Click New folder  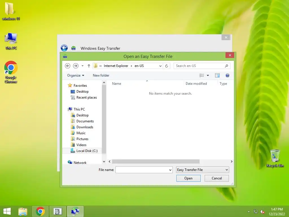pyautogui.click(x=101, y=75)
